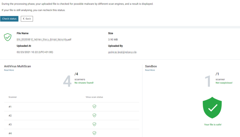
Task: Click the Sandbox heading
Action: (151, 66)
